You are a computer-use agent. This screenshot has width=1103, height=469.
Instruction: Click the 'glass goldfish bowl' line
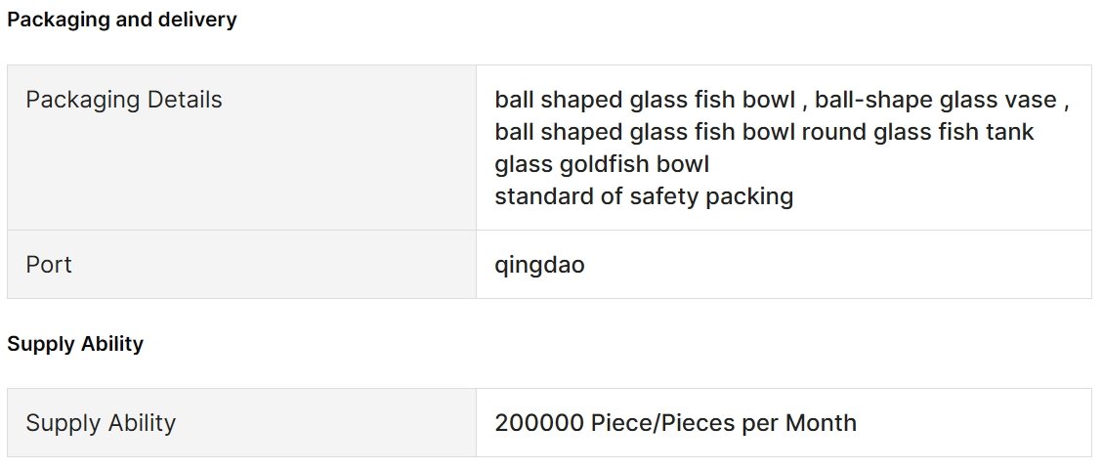pos(602,164)
